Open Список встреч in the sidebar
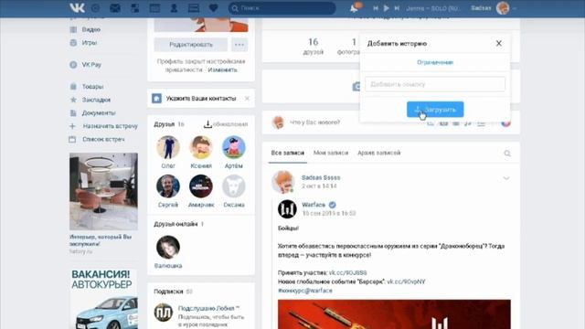 pos(103,139)
